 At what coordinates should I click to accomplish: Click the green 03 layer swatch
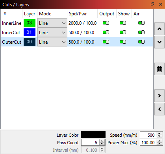(x=30, y=23)
